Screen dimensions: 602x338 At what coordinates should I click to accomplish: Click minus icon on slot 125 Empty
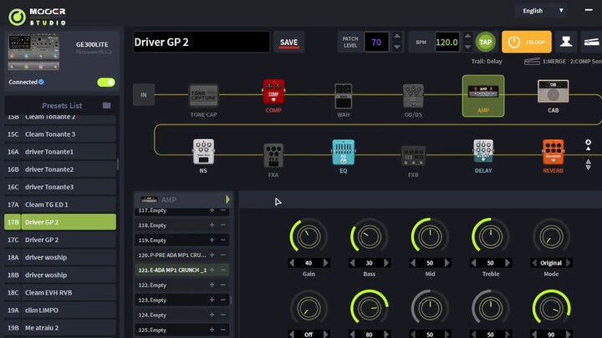click(x=223, y=330)
